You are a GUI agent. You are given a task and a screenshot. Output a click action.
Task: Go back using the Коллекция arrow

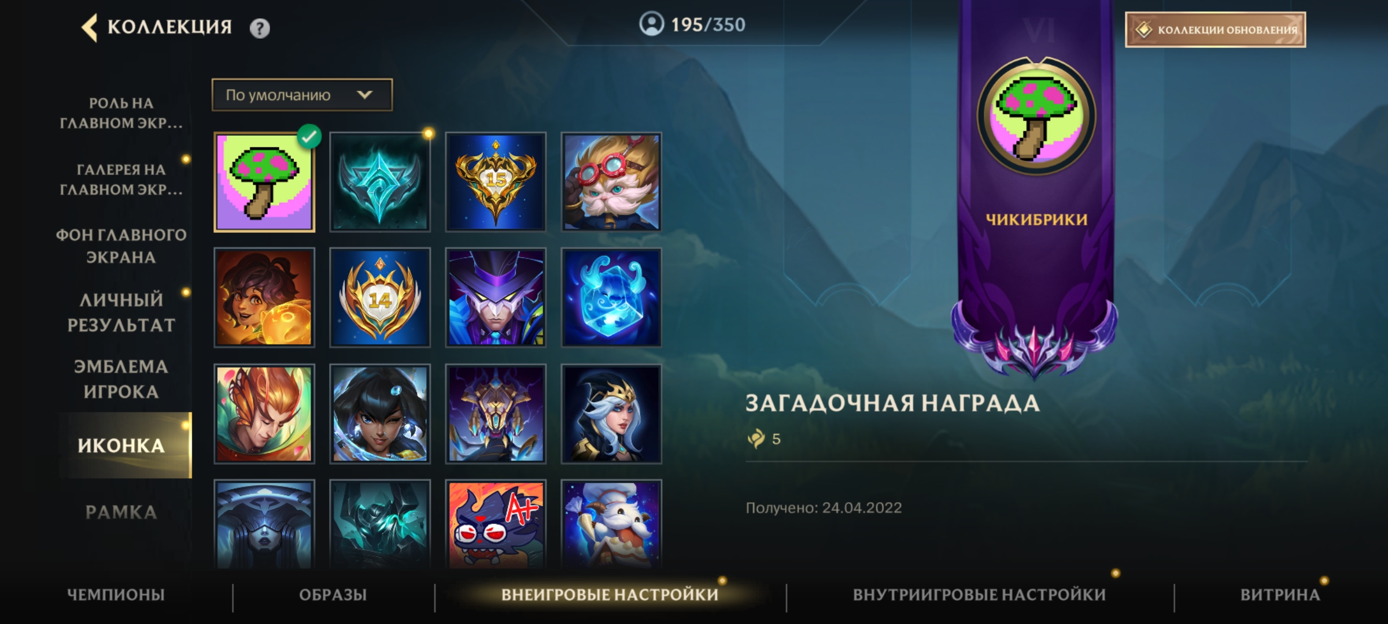click(90, 27)
